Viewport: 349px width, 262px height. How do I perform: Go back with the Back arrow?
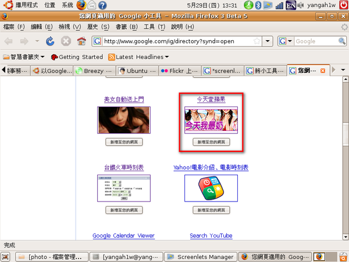point(9,41)
